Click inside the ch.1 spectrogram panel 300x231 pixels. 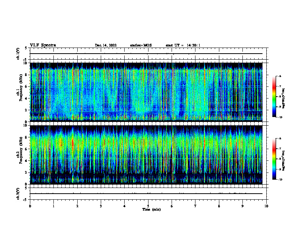(x=146, y=92)
